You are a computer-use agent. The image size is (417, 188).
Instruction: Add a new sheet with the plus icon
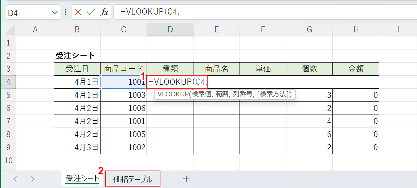[x=186, y=179]
